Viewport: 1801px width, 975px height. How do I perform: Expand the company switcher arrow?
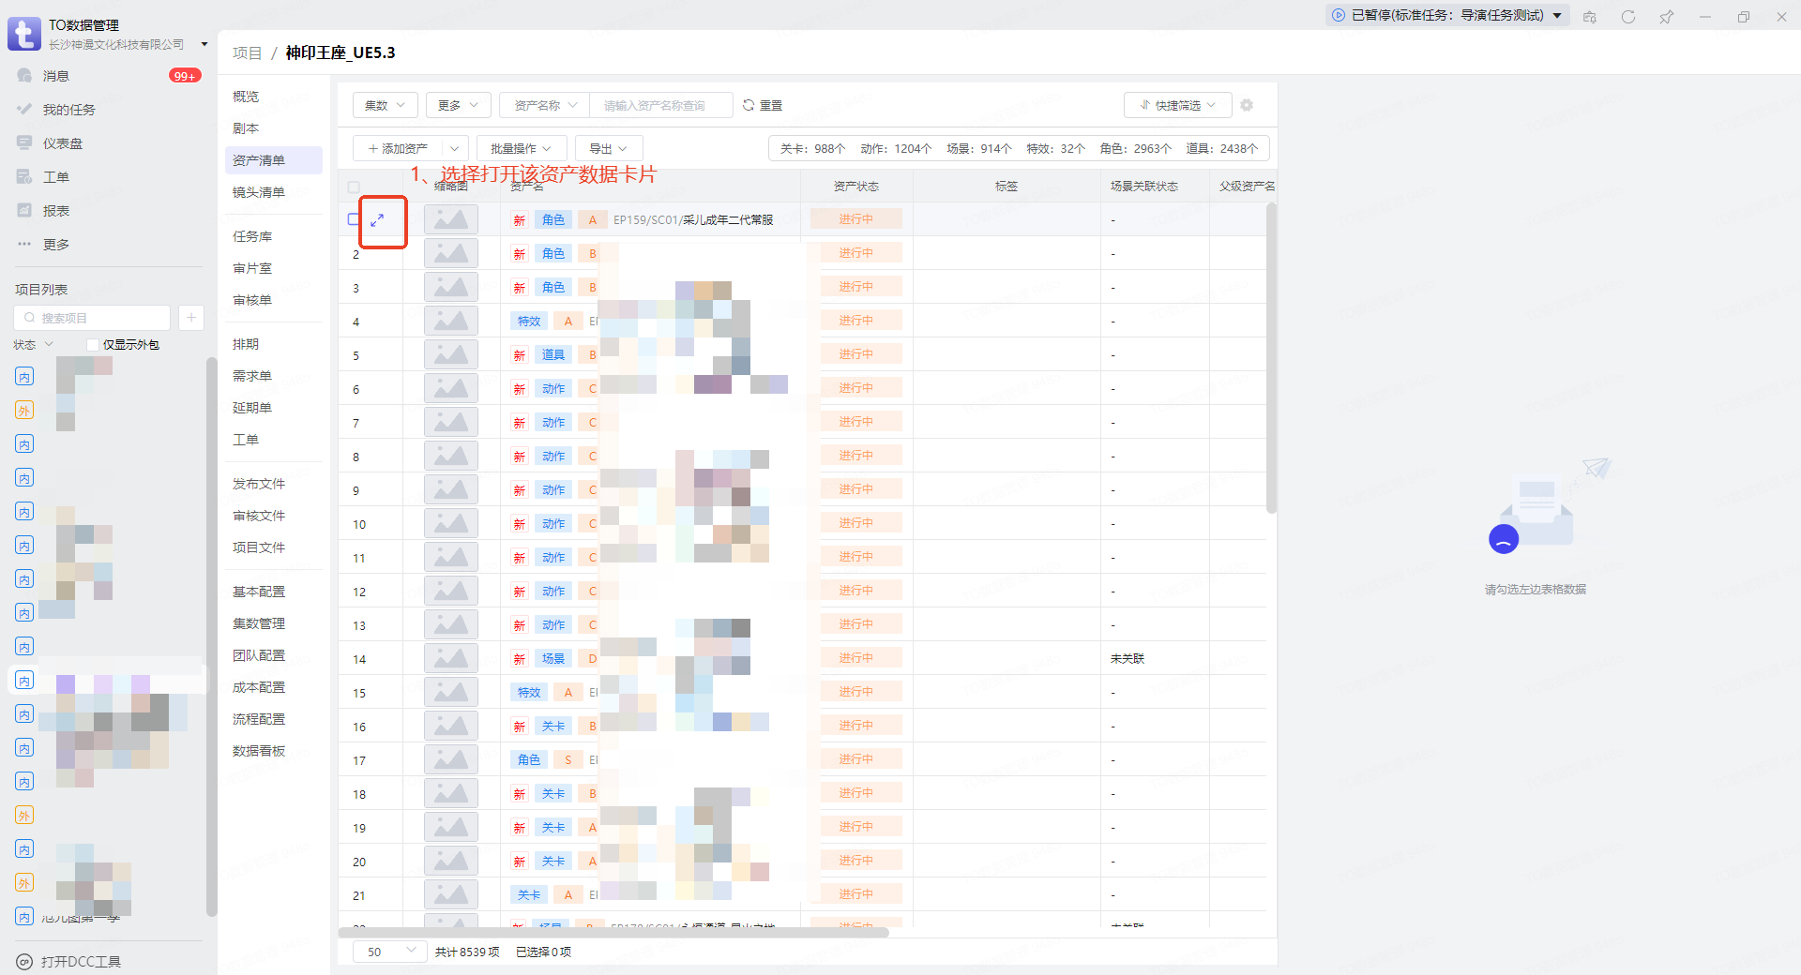click(x=204, y=44)
